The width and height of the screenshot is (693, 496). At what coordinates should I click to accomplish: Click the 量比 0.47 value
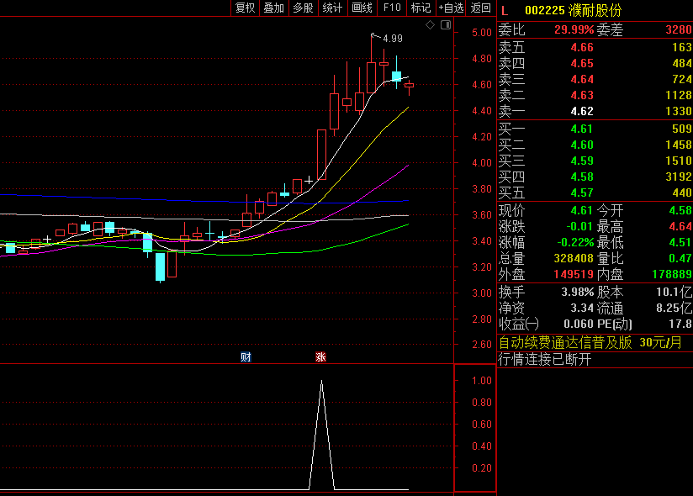pos(680,258)
